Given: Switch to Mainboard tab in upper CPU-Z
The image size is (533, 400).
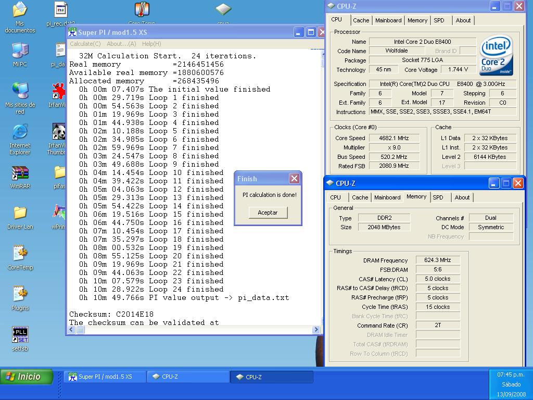Looking at the screenshot, I should pyautogui.click(x=388, y=20).
